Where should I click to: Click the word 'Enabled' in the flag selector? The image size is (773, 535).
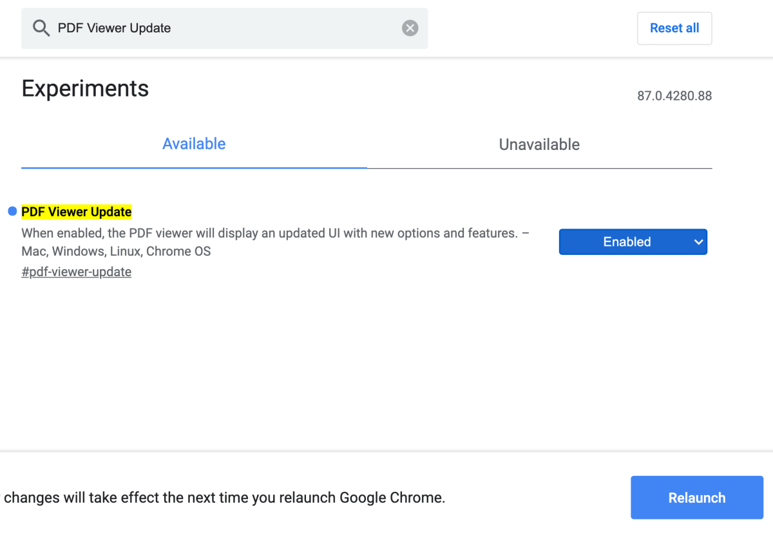tap(627, 242)
